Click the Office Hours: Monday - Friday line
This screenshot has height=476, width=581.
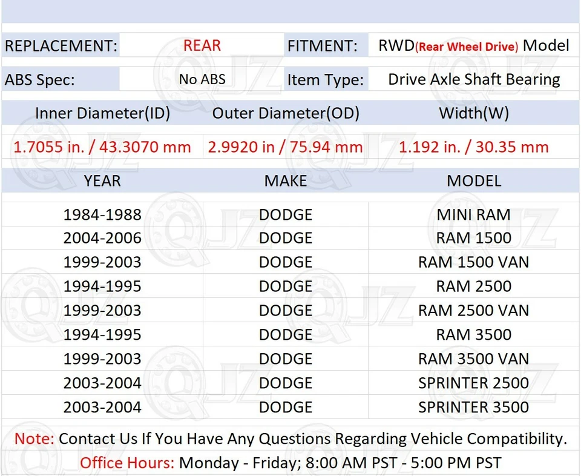(x=291, y=463)
